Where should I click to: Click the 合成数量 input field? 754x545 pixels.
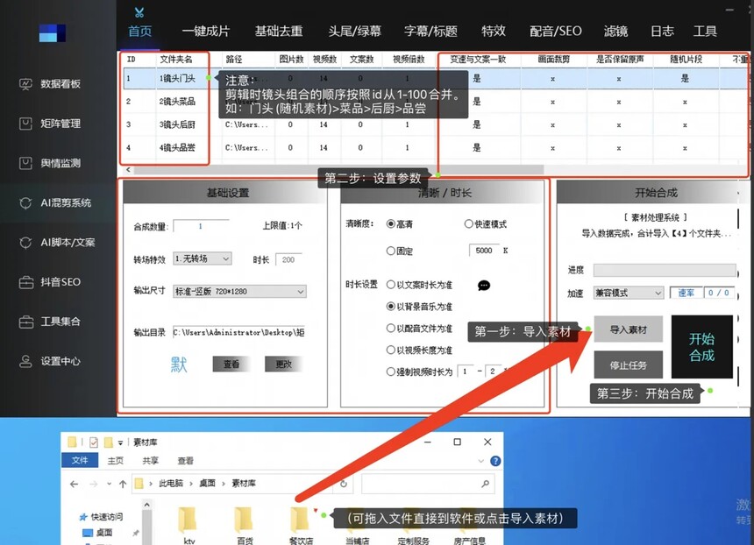(201, 226)
